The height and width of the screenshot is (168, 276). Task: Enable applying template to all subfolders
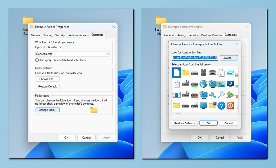[37, 60]
